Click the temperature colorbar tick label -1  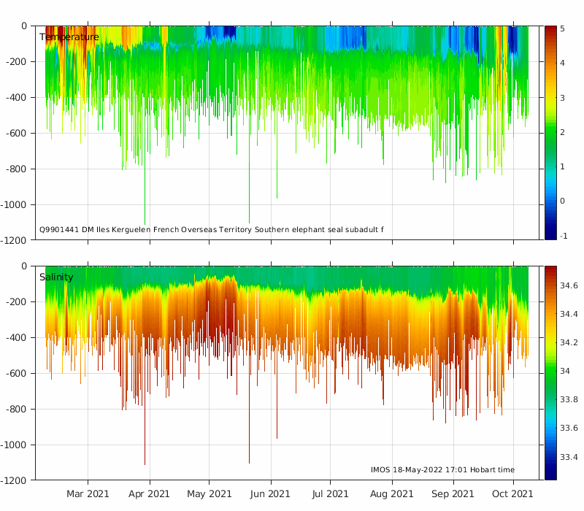(561, 236)
